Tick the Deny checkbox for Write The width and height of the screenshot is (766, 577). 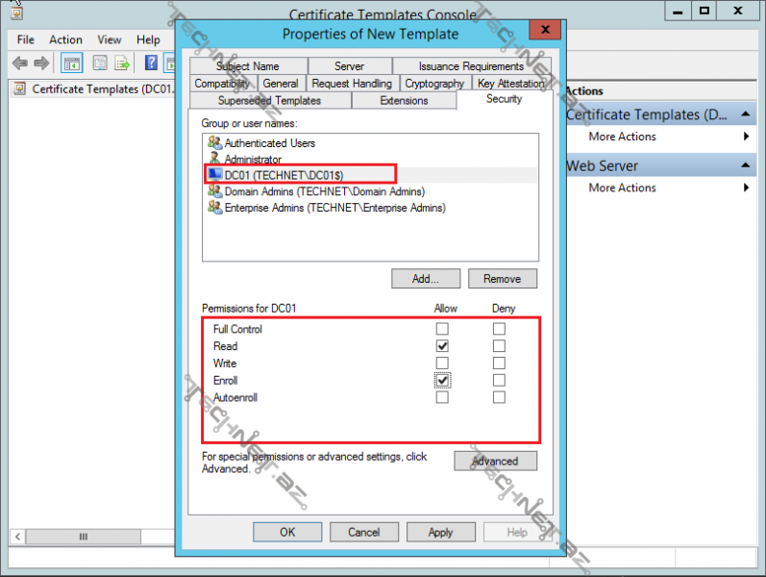pyautogui.click(x=499, y=364)
